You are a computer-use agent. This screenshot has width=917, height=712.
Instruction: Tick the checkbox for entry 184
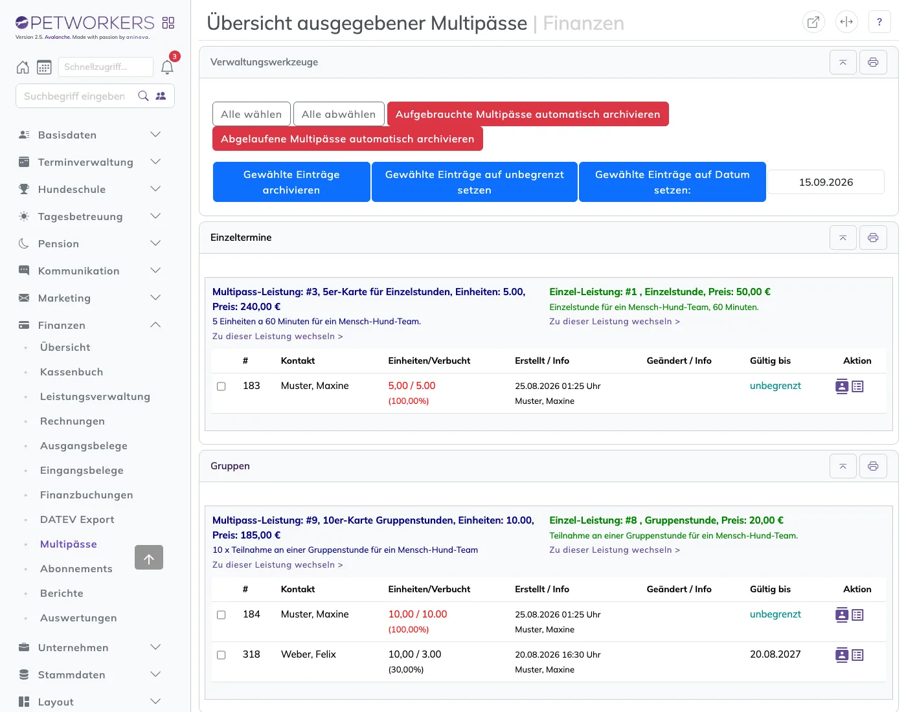point(221,615)
